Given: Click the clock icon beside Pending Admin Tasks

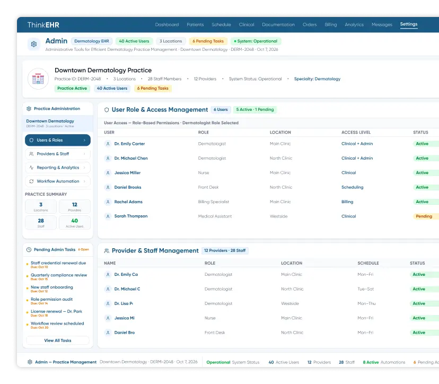Looking at the screenshot, I should 29,250.
